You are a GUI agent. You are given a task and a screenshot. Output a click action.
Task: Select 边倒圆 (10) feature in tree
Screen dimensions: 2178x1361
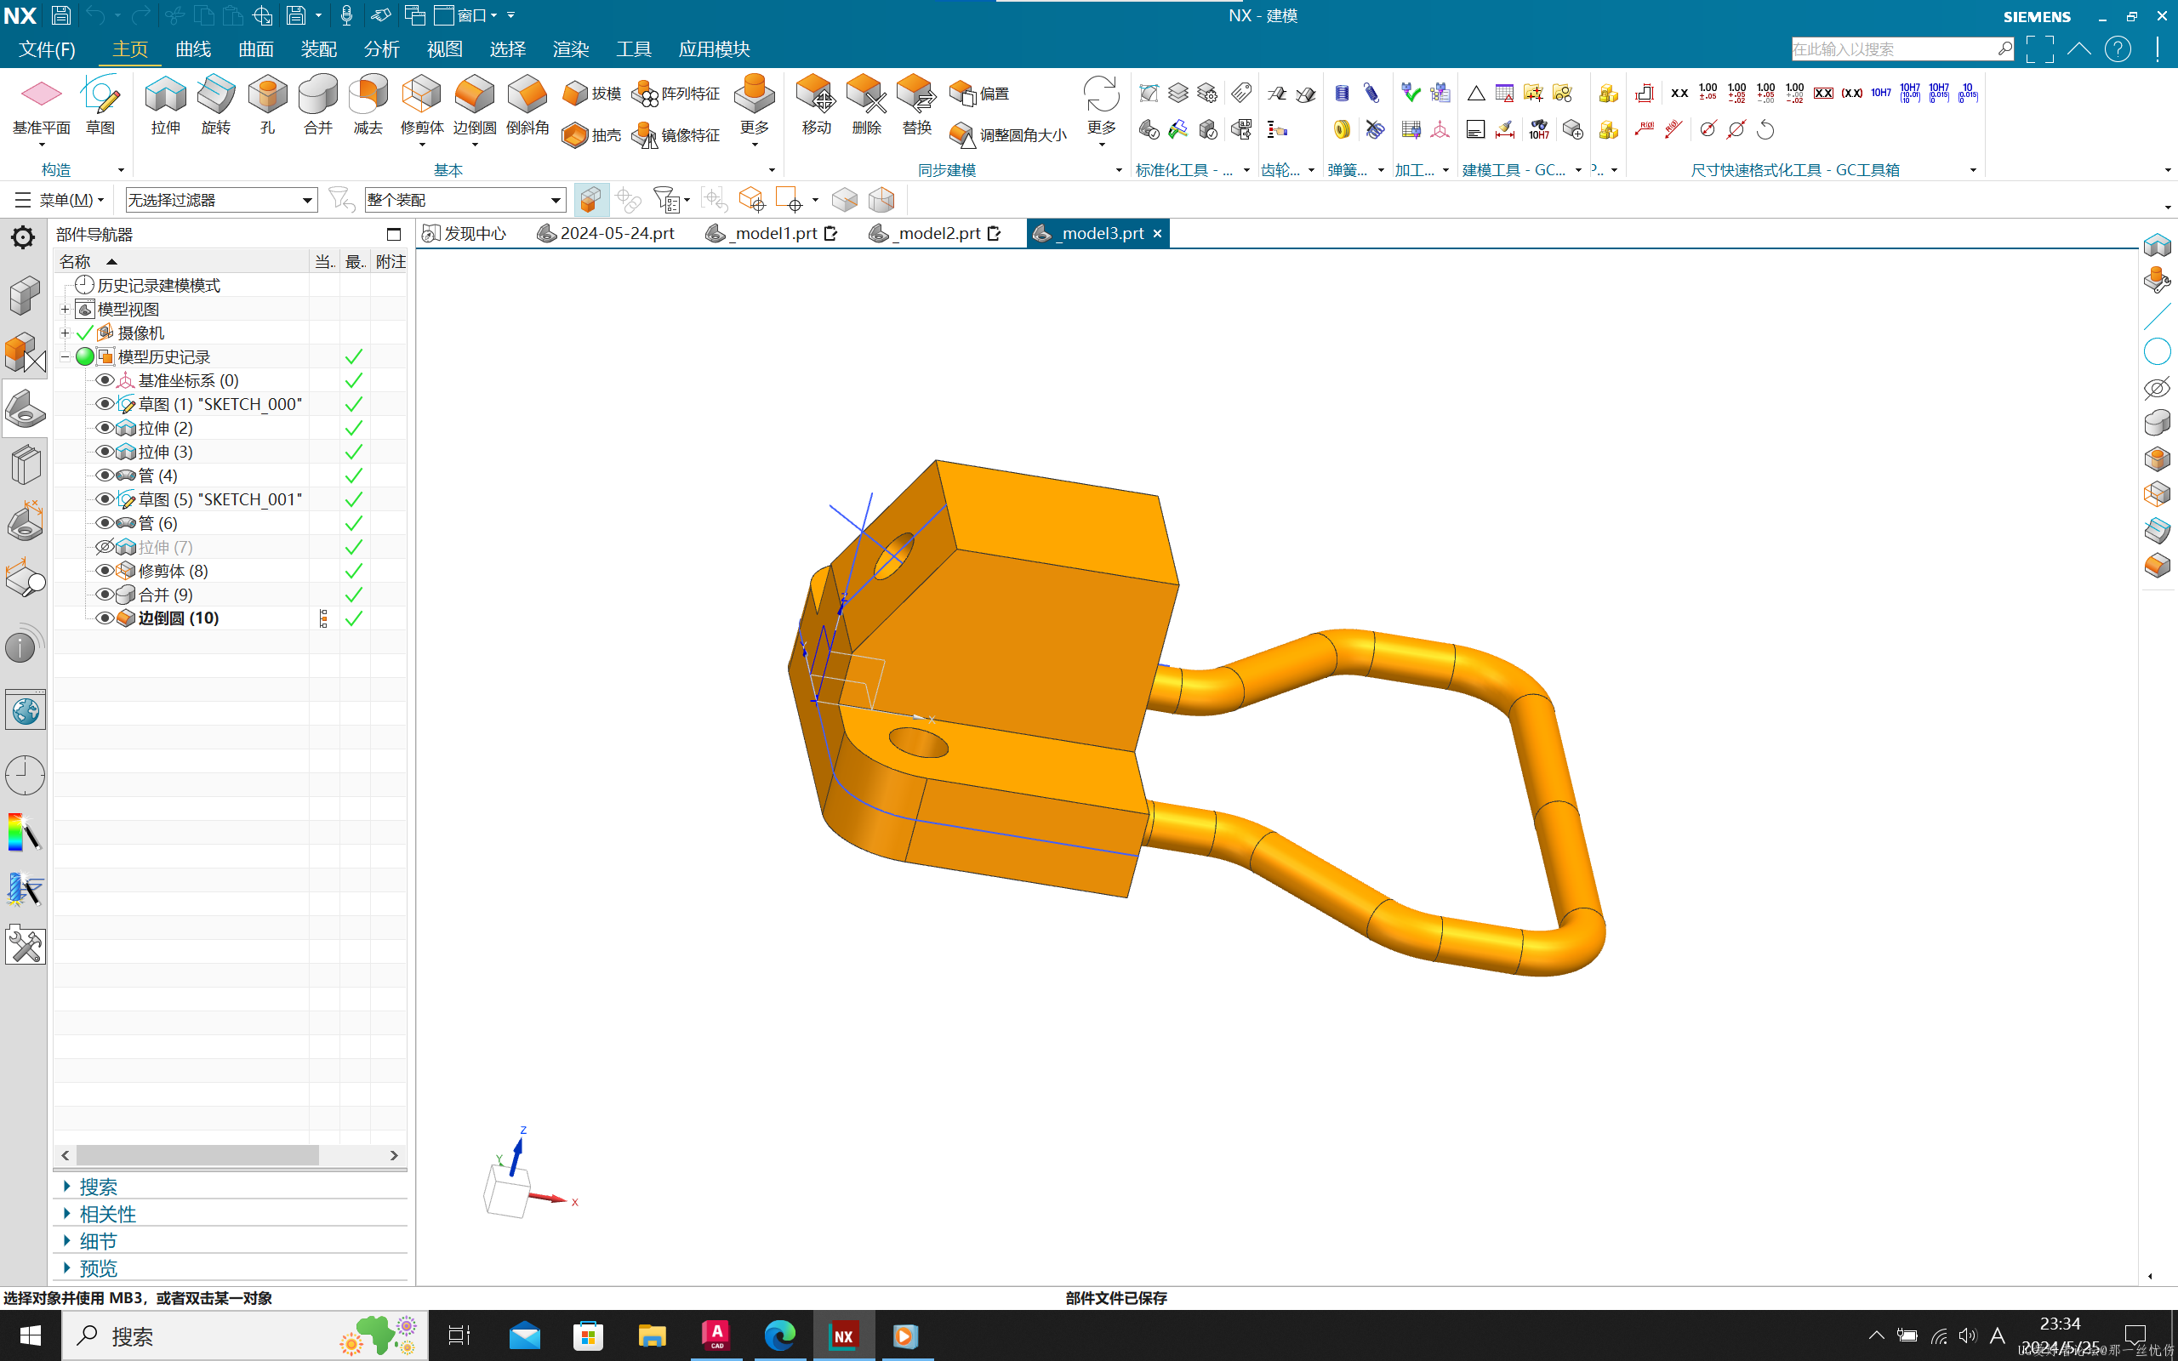(178, 618)
